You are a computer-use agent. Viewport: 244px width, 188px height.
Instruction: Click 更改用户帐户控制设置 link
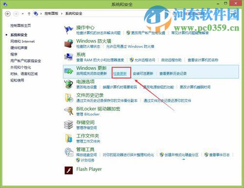coord(148,33)
